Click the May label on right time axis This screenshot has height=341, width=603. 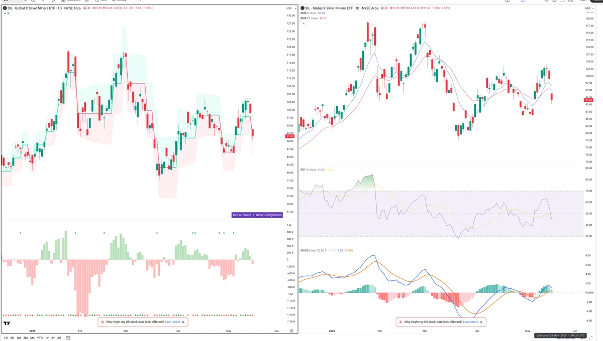point(528,331)
